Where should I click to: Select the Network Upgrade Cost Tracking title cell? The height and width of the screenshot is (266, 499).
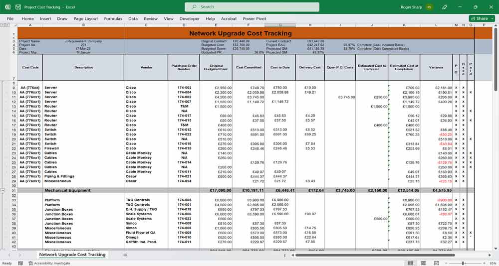(x=241, y=33)
